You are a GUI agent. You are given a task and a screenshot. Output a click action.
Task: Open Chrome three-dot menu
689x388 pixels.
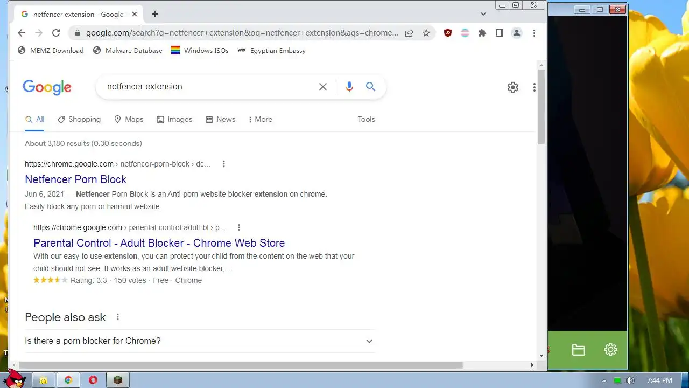click(x=534, y=33)
